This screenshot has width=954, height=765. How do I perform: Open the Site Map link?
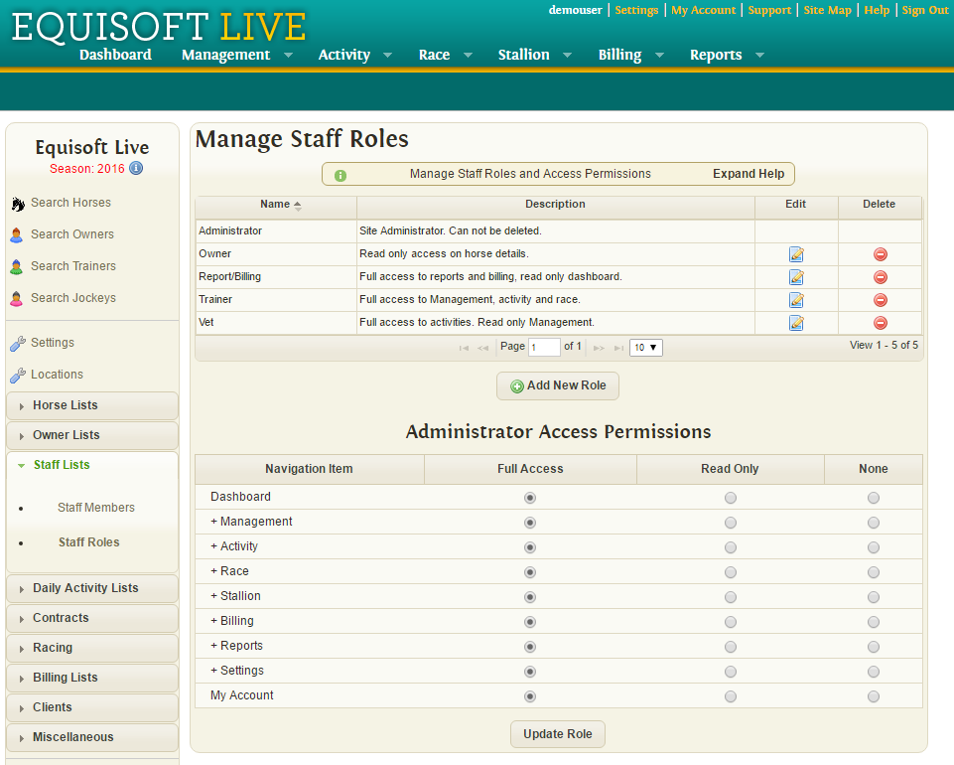[x=828, y=10]
